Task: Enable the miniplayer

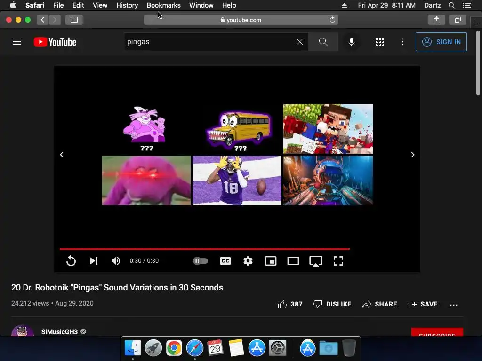Action: (x=271, y=260)
